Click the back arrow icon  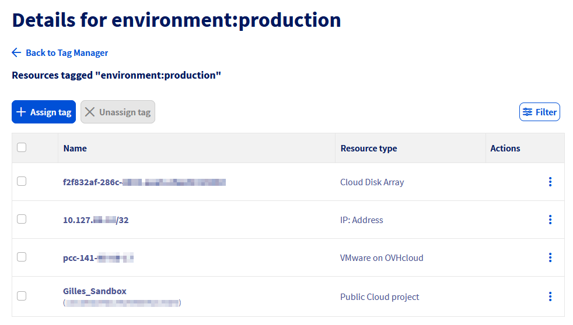tap(16, 52)
